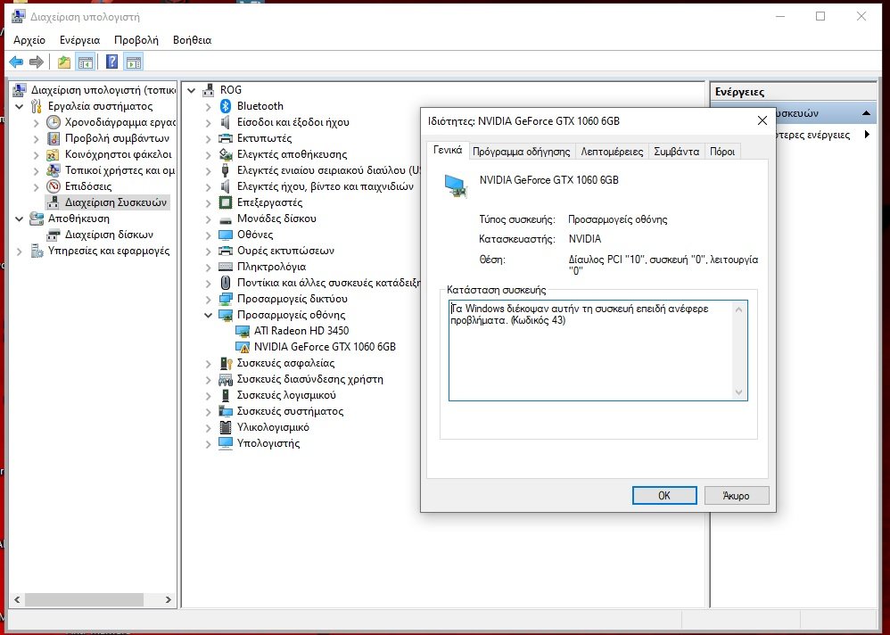Click left pane horizontal scrollbar left arrow
The height and width of the screenshot is (635, 890).
coord(17,599)
